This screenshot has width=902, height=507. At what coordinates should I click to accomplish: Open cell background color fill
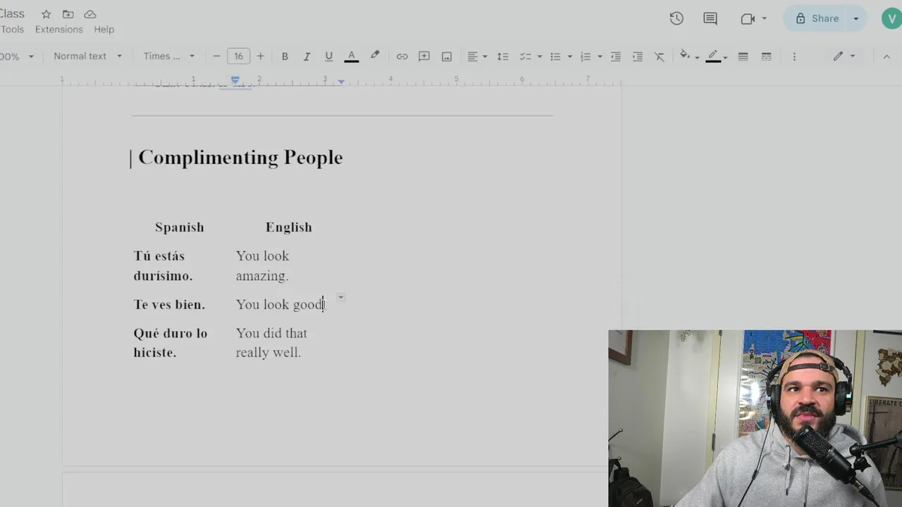(688, 56)
